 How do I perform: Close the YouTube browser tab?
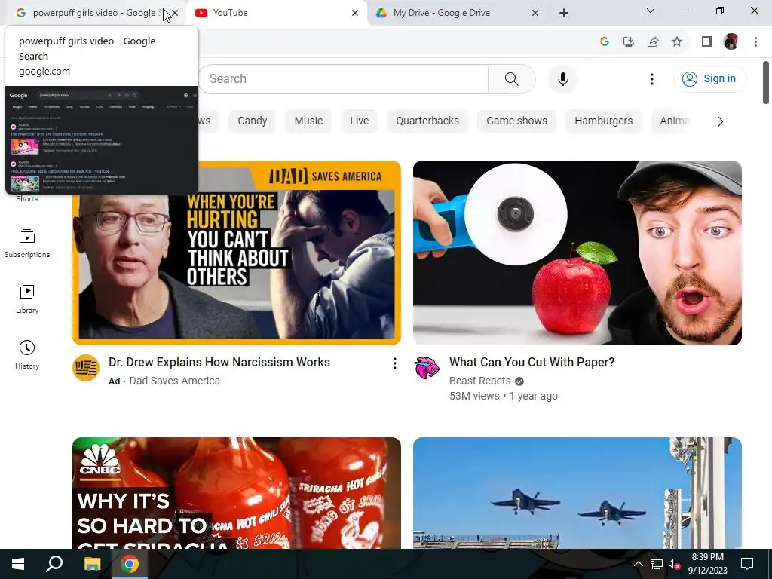click(355, 13)
